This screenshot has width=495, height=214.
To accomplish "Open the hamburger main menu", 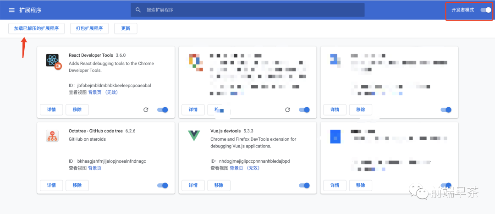I will point(11,10).
